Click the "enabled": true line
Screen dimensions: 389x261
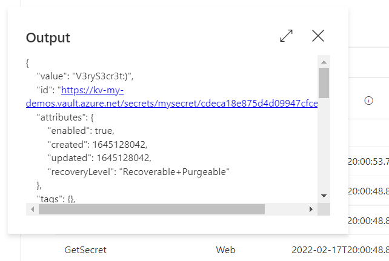click(x=81, y=131)
